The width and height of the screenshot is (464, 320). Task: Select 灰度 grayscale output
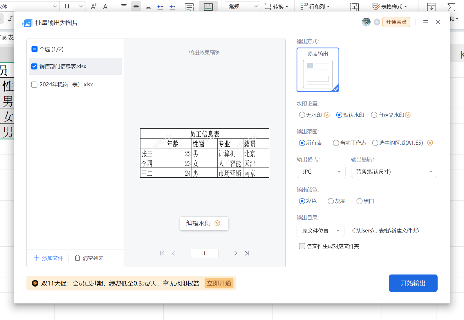pyautogui.click(x=331, y=201)
